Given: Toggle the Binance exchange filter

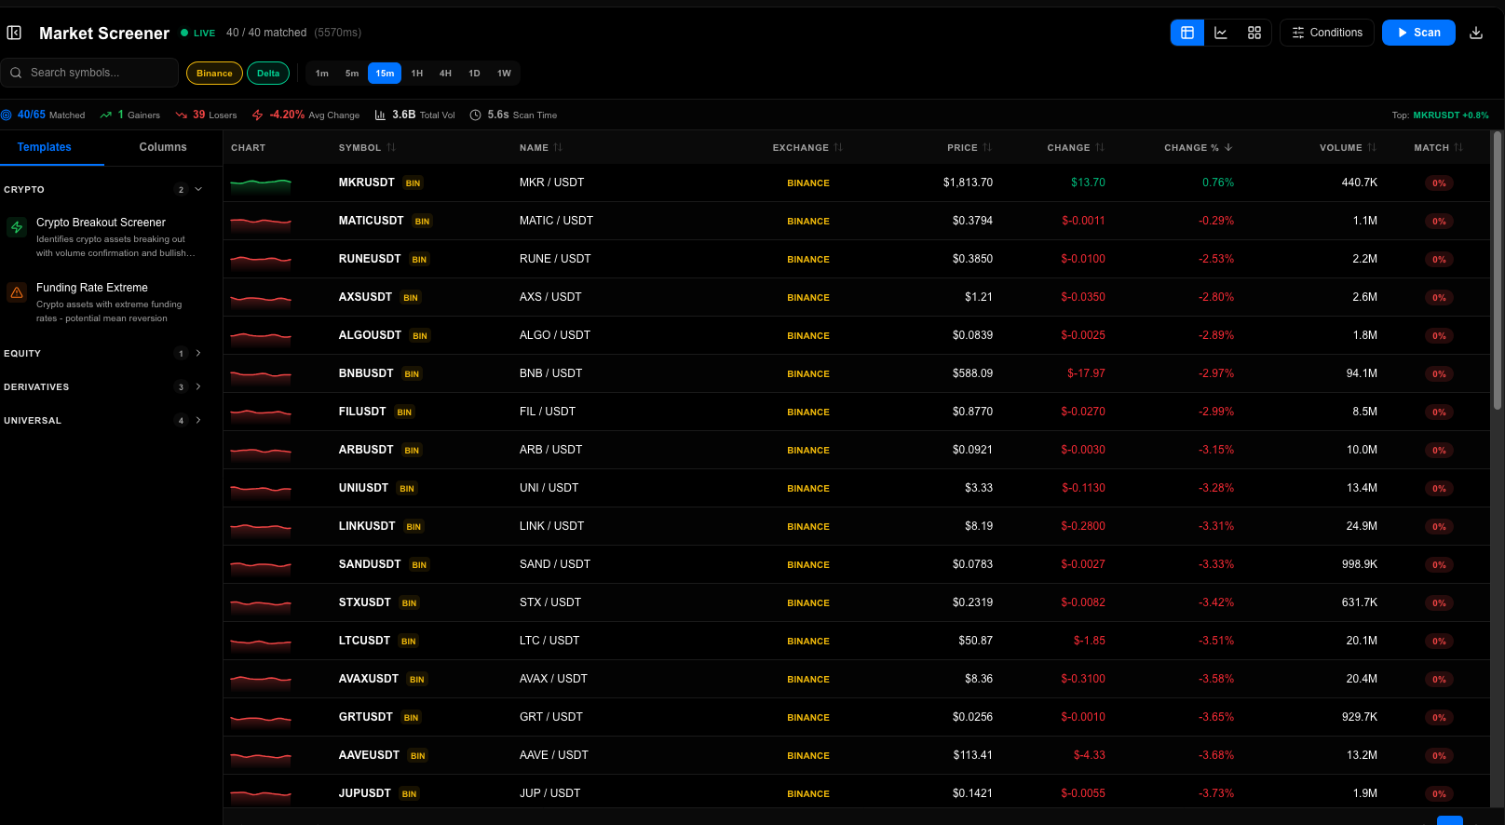Looking at the screenshot, I should (214, 74).
